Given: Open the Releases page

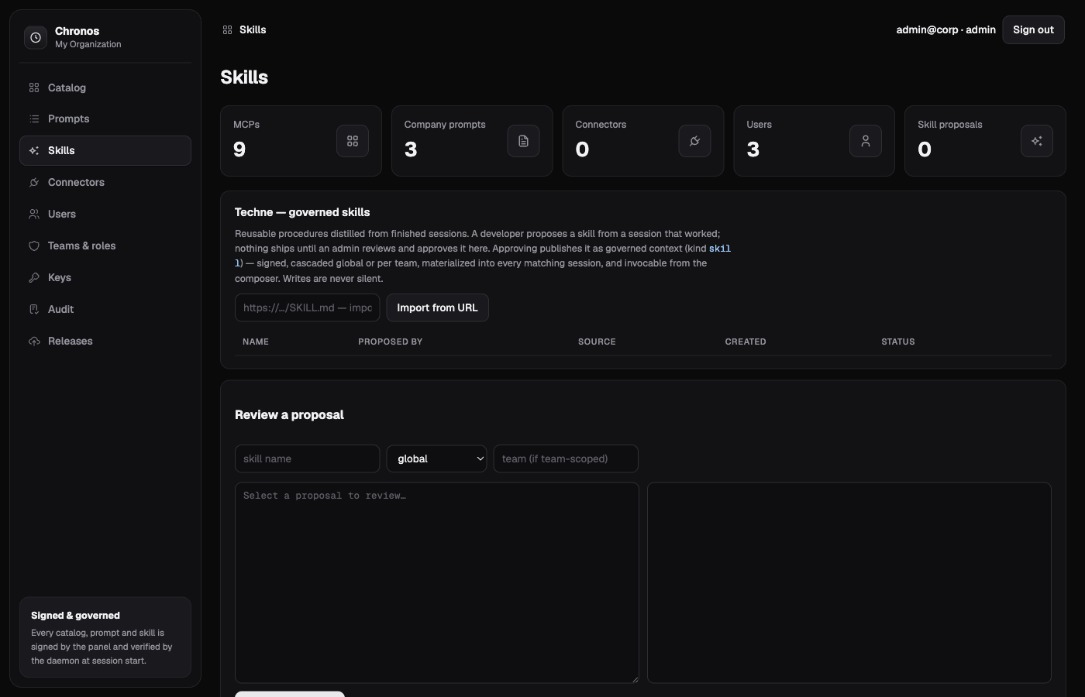Looking at the screenshot, I should click(105, 341).
